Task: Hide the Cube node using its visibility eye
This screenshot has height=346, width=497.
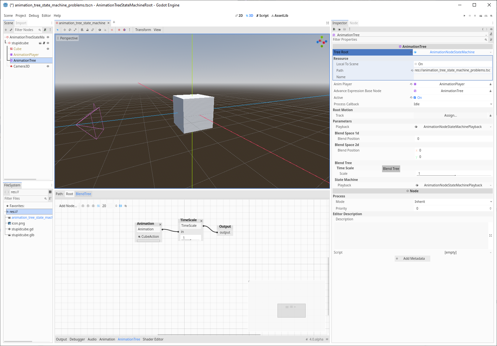Action: pos(48,48)
